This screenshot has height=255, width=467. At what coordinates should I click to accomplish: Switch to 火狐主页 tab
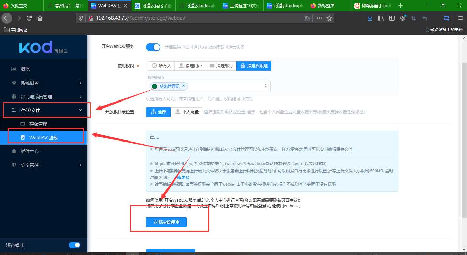(x=22, y=6)
